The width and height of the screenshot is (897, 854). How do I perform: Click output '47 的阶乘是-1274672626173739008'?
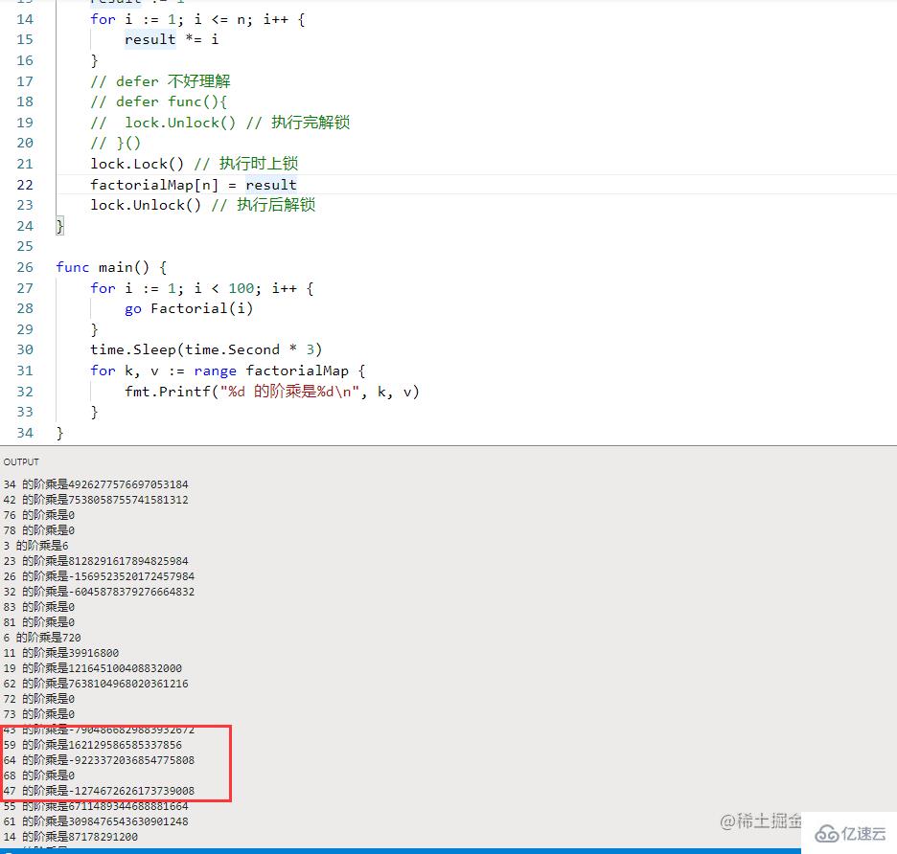click(x=99, y=791)
